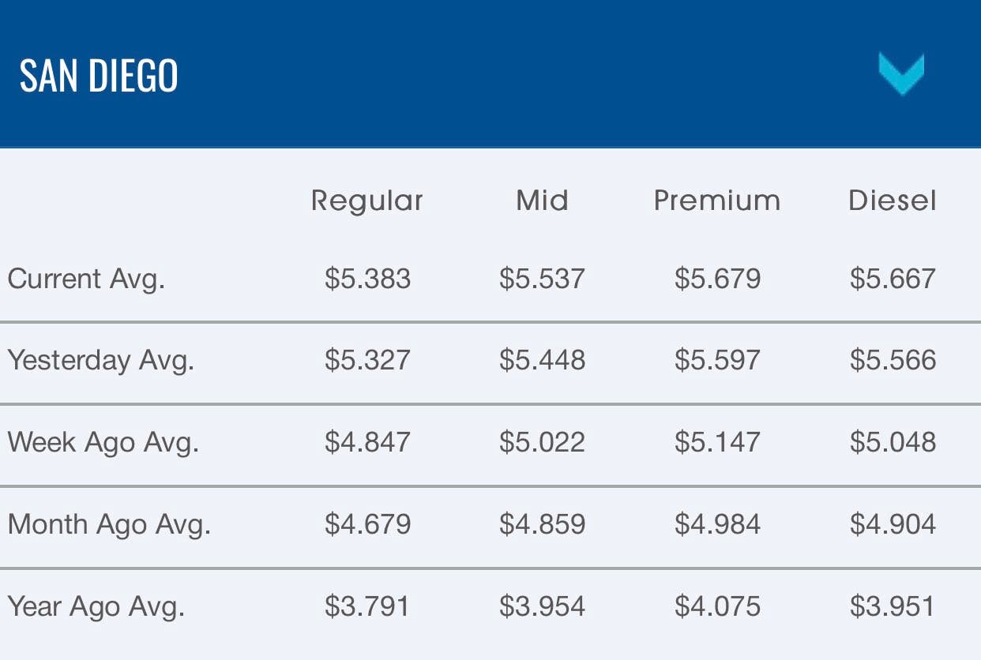Viewport: 981px width, 660px height.
Task: Select yesterday's Premium price $5.597
Action: [717, 361]
